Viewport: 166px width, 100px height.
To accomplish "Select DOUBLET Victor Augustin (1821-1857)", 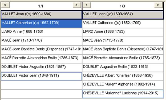I will coord(41,67).
